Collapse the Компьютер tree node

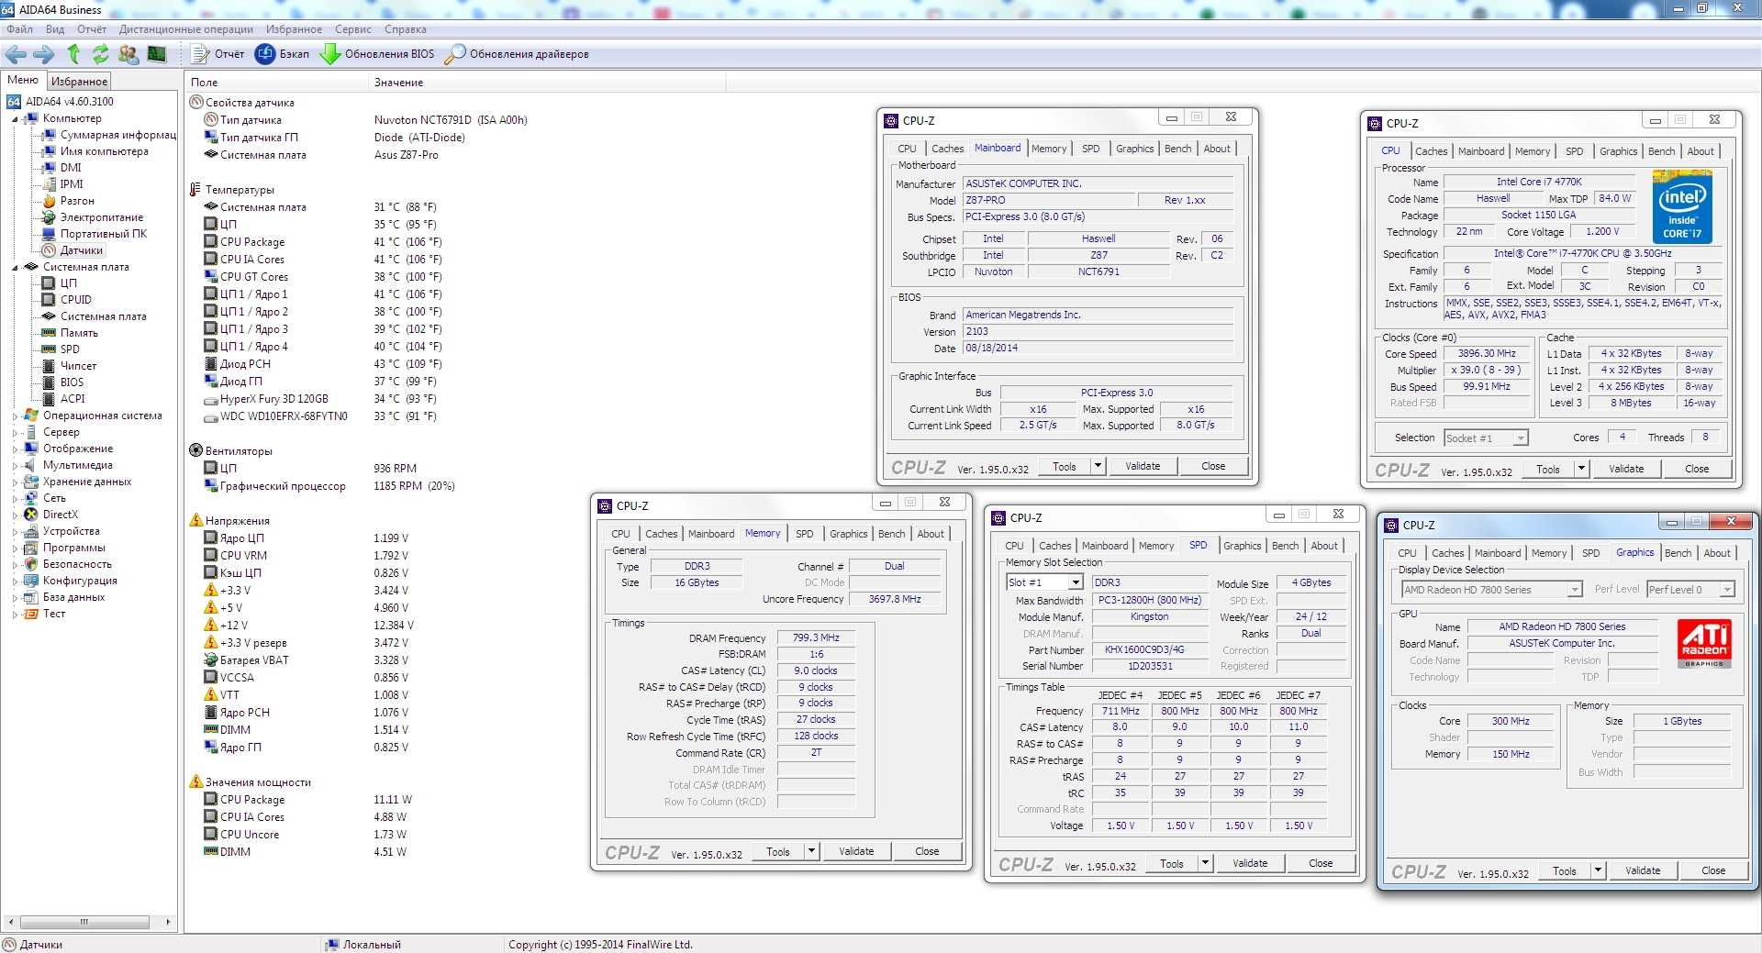[15, 119]
